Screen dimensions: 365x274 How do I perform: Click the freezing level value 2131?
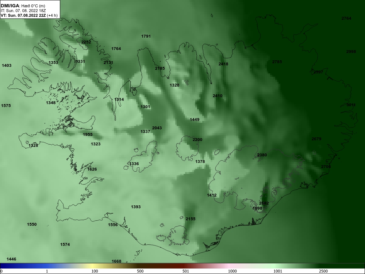pos(108,62)
